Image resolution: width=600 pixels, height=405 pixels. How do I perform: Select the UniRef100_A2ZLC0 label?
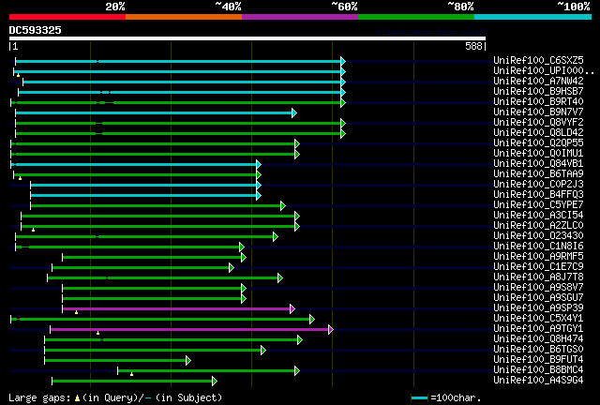[538, 225]
